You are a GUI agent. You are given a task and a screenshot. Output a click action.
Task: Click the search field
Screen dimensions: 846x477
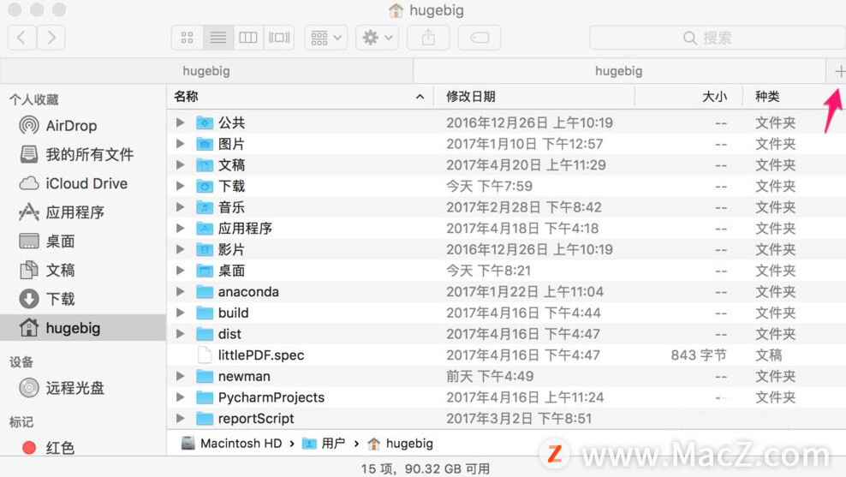[x=718, y=38]
